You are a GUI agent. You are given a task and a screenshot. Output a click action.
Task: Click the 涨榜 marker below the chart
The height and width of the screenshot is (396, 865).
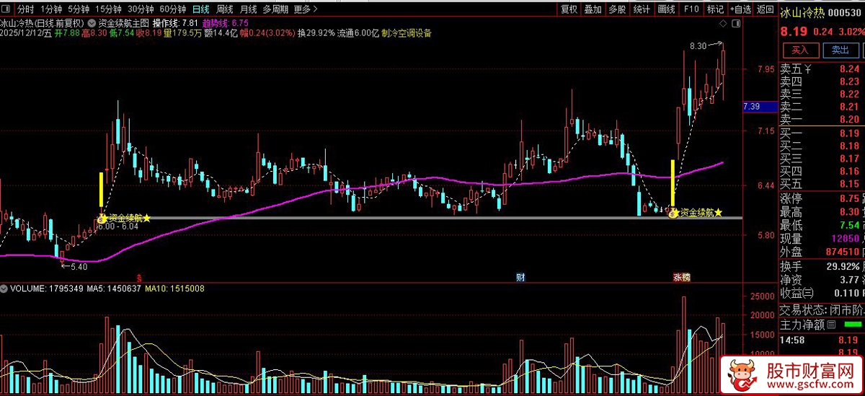pos(681,277)
